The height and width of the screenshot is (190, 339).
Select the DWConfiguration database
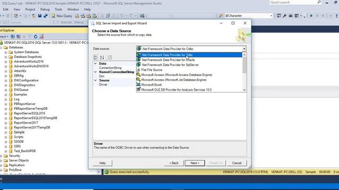pyautogui.click(x=26, y=80)
